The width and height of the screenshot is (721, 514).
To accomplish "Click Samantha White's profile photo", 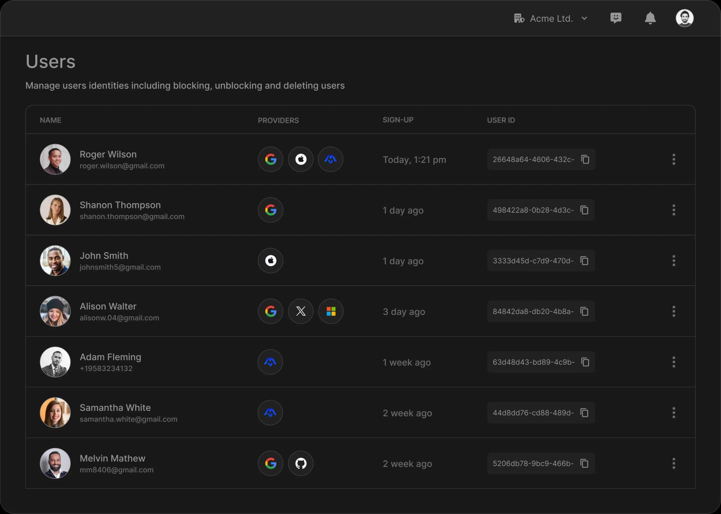I will pyautogui.click(x=55, y=412).
